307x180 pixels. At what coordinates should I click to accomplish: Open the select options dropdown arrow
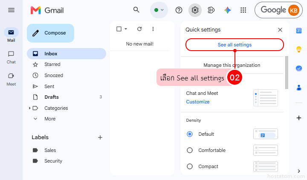coord(126,29)
